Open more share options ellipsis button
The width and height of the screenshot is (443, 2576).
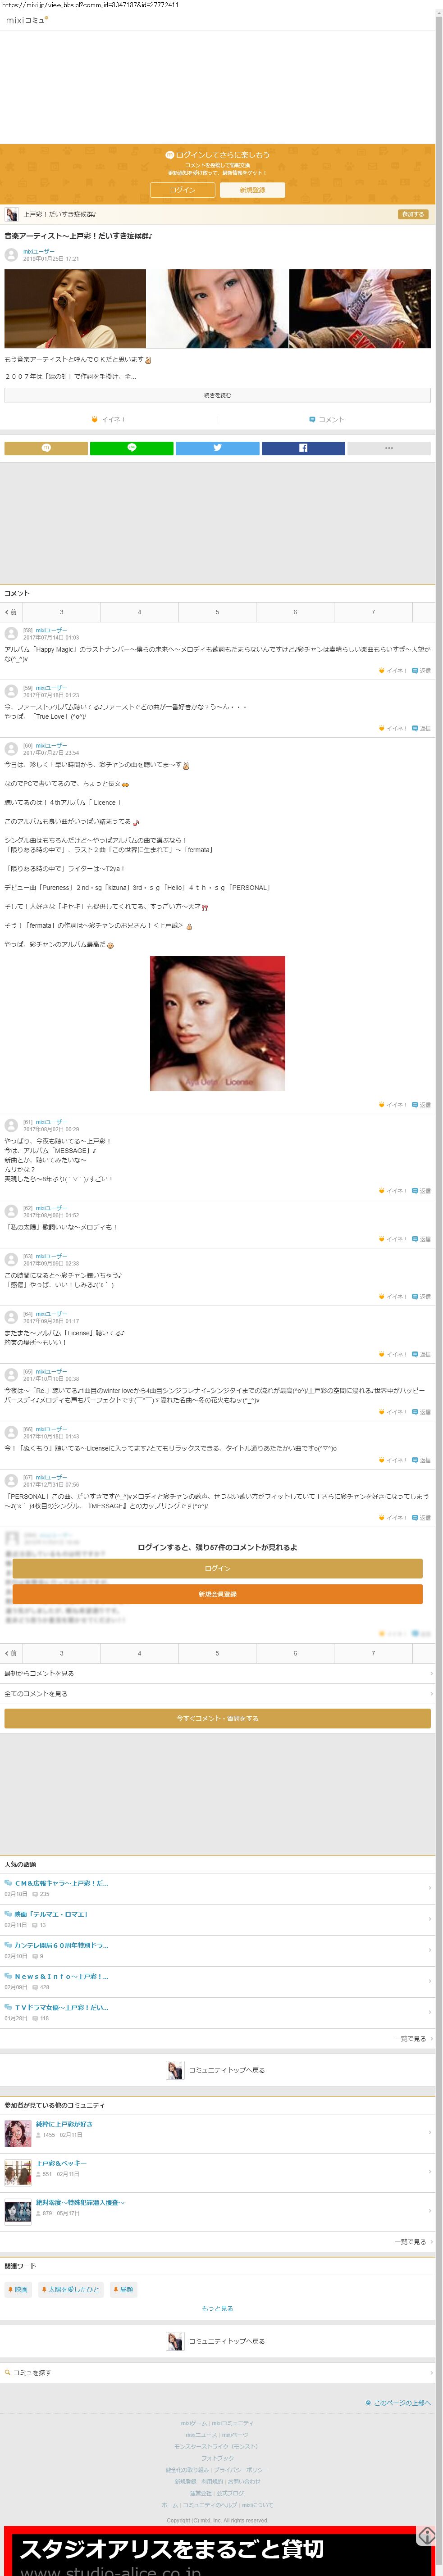[389, 448]
